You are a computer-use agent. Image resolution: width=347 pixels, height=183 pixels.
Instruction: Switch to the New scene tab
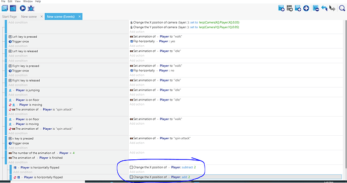tap(29, 17)
